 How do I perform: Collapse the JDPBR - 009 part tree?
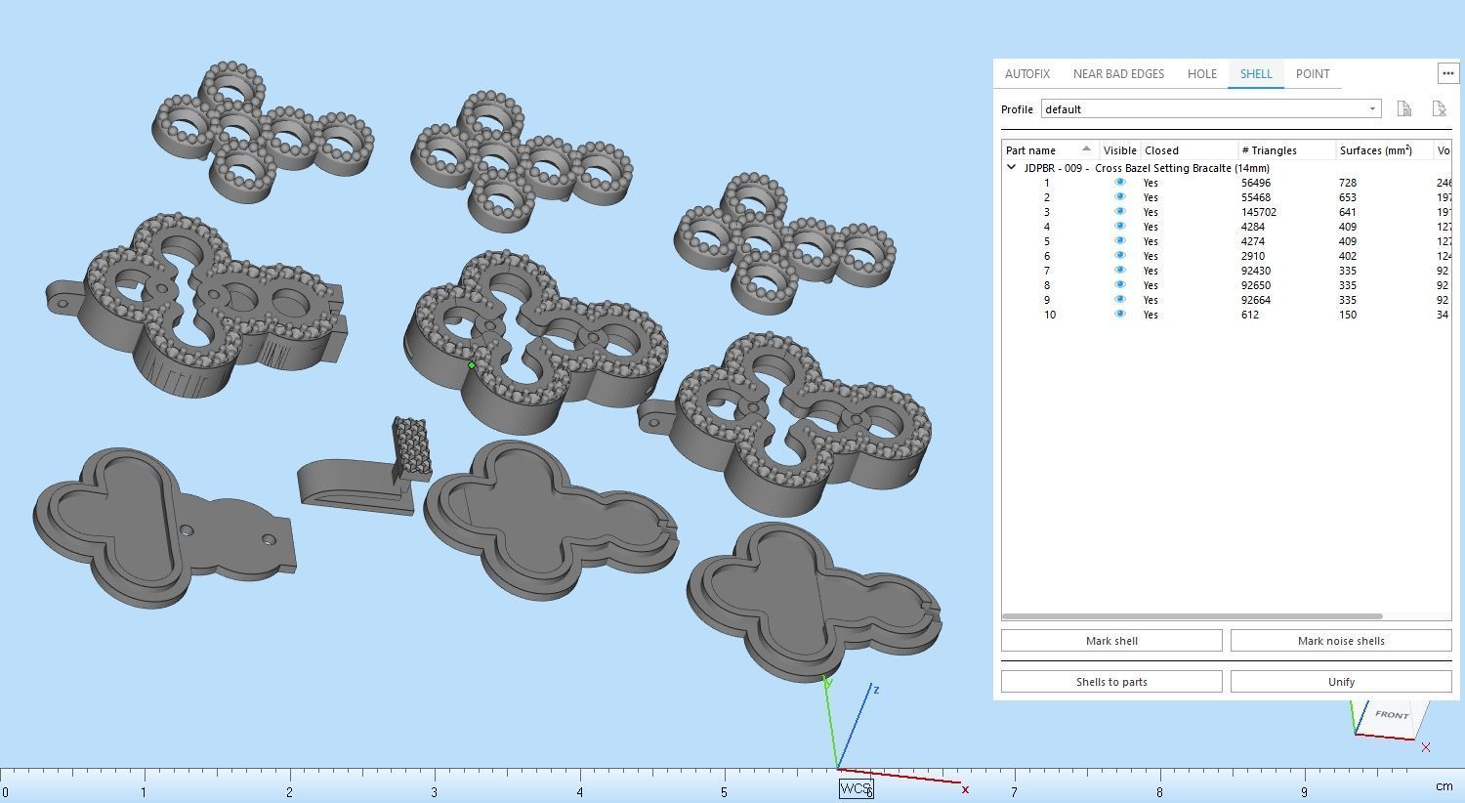[x=1012, y=168]
